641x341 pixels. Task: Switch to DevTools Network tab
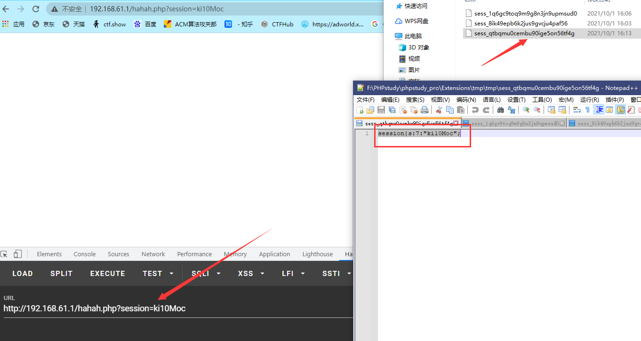pyautogui.click(x=153, y=254)
